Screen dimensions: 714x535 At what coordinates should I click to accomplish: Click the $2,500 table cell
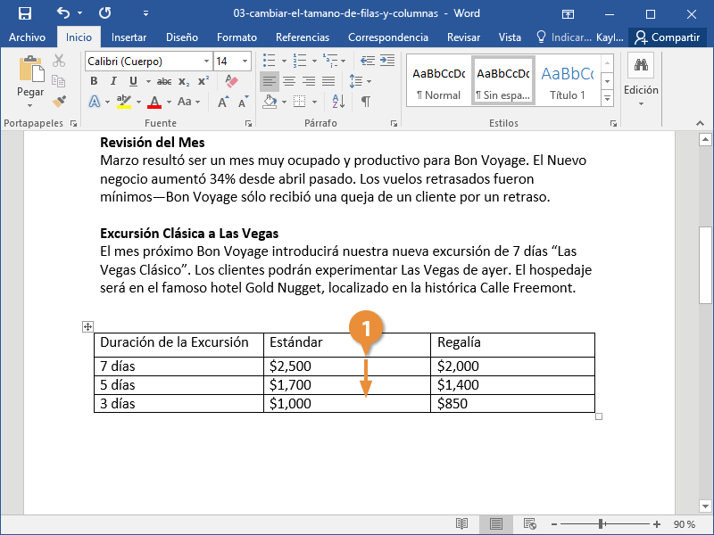(x=347, y=366)
